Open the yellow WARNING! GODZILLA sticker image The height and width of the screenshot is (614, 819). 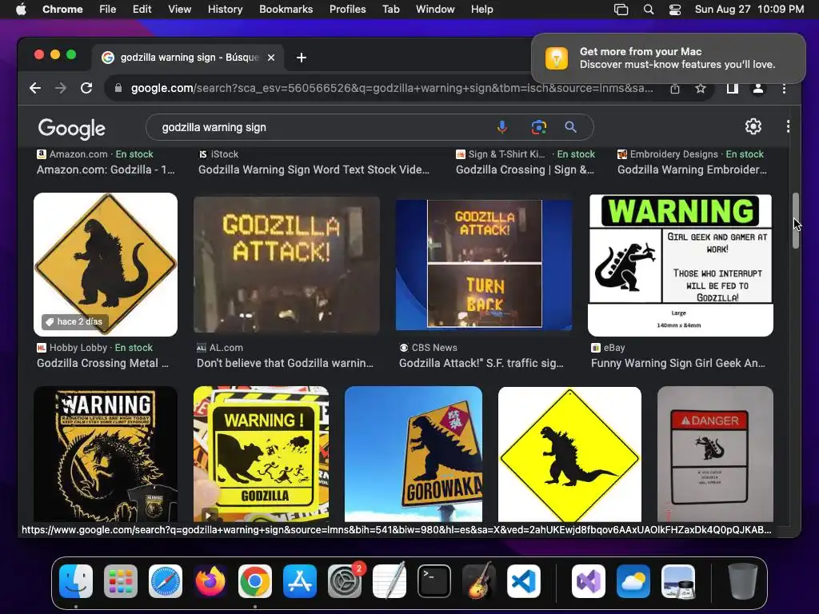point(262,454)
